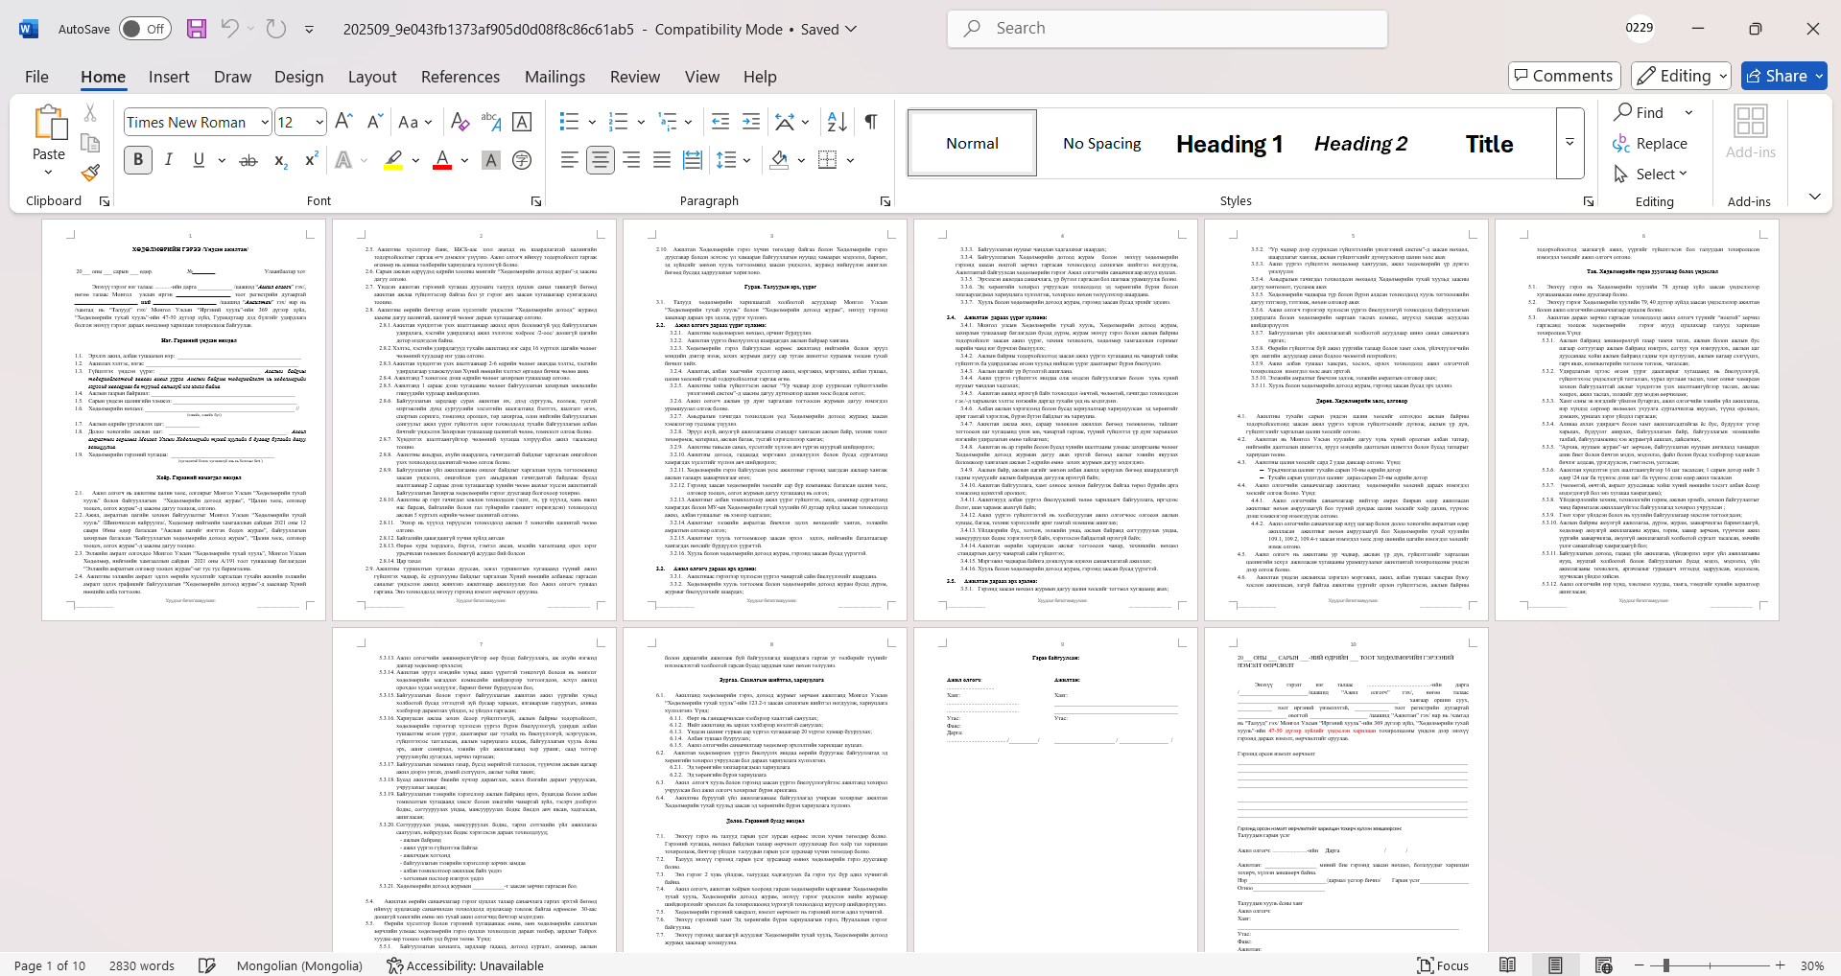Open font size dropdown
The height and width of the screenshot is (976, 1841).
319,122
